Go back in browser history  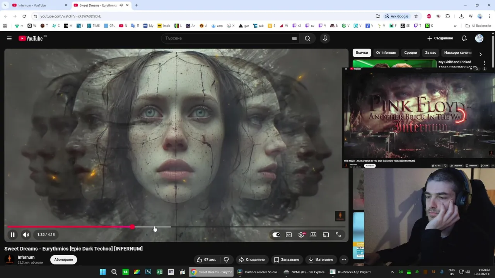5,16
